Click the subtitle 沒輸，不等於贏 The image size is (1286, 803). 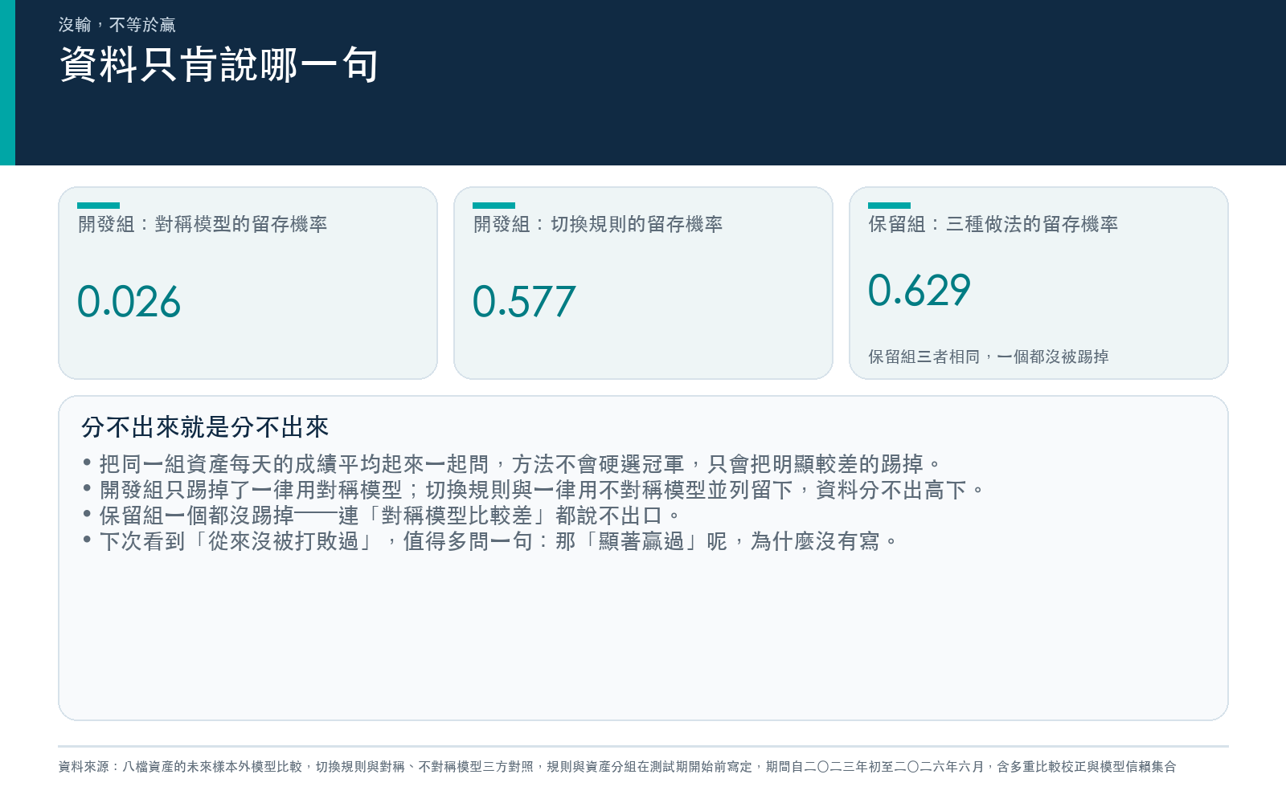(117, 25)
